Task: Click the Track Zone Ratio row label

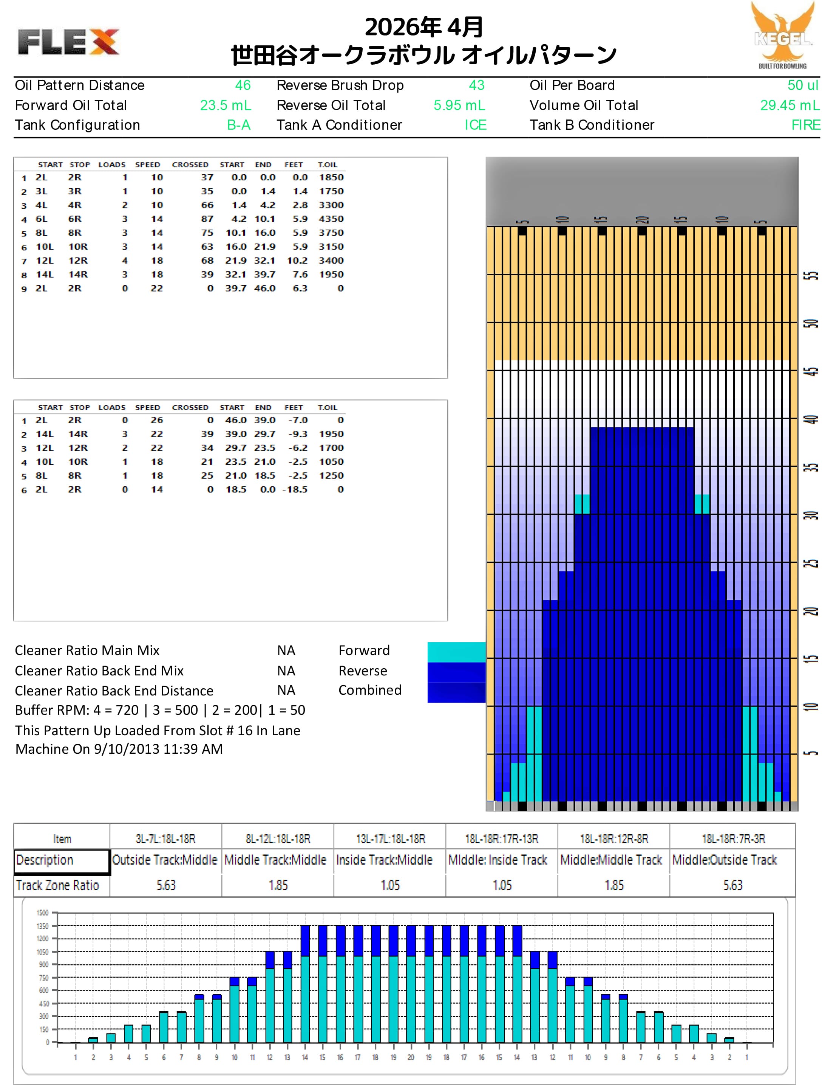Action: [57, 885]
